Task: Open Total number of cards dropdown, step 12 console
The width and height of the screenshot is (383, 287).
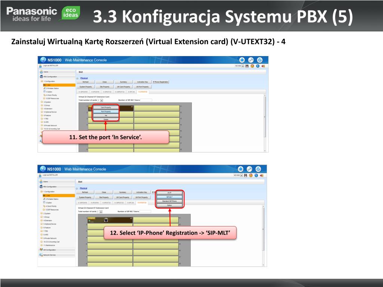Action: [99, 212]
